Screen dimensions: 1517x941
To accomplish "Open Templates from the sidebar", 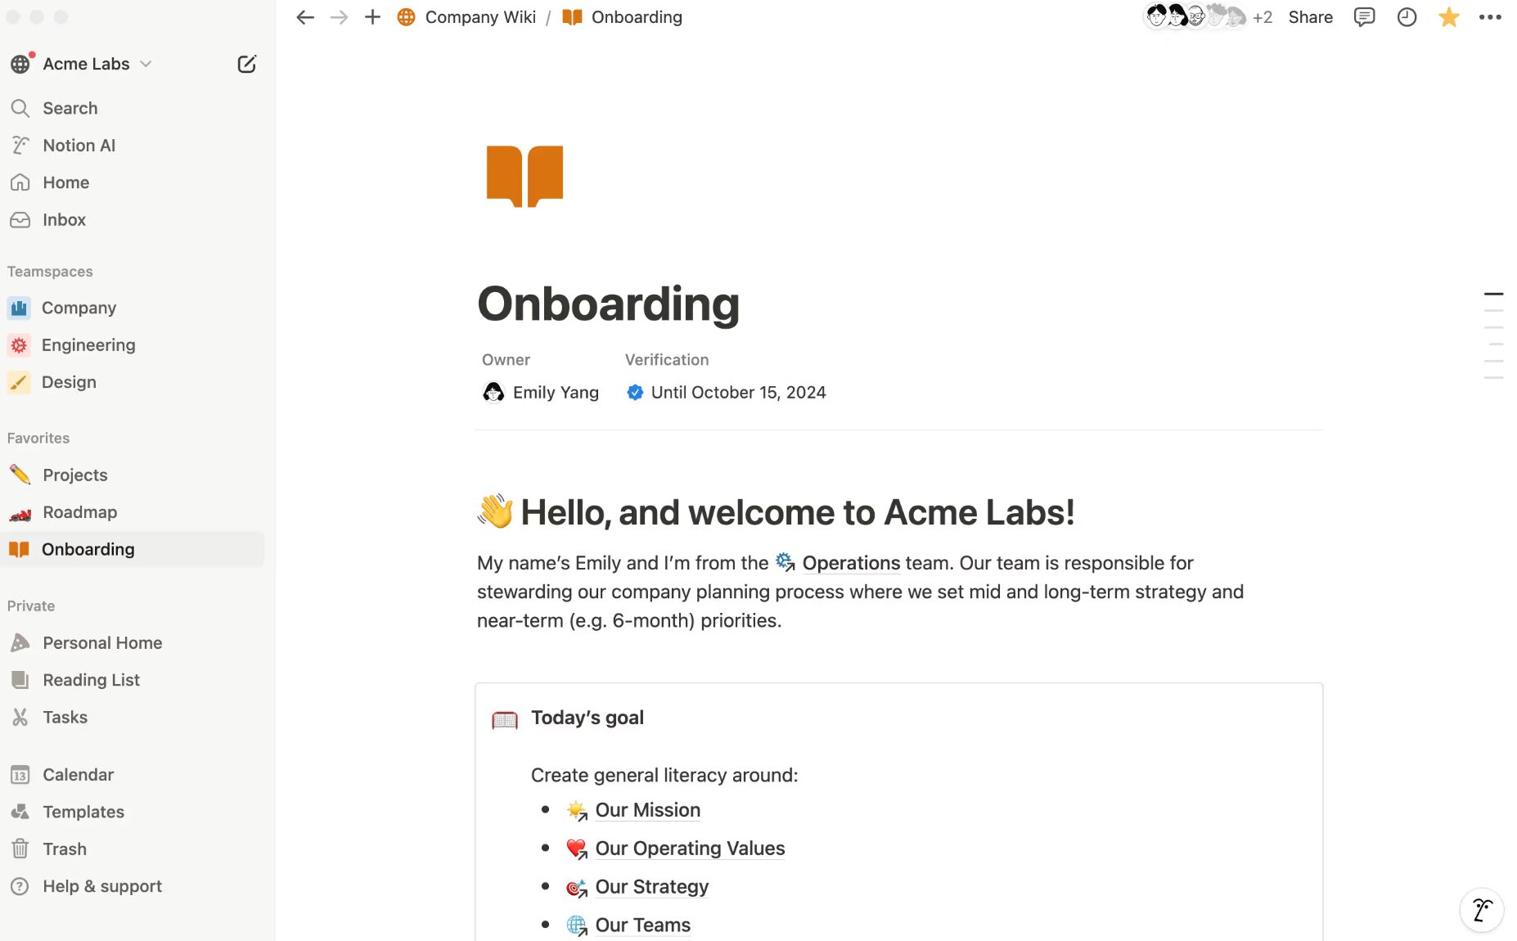I will 83,812.
